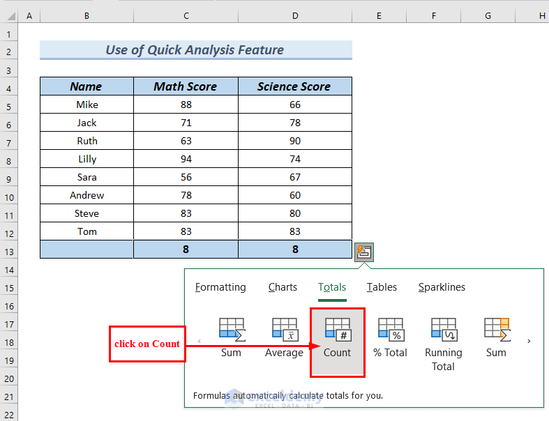Click the title cell 'Use of Quick Analysis Feature'
Screen dimensions: 549x421
pos(196,50)
